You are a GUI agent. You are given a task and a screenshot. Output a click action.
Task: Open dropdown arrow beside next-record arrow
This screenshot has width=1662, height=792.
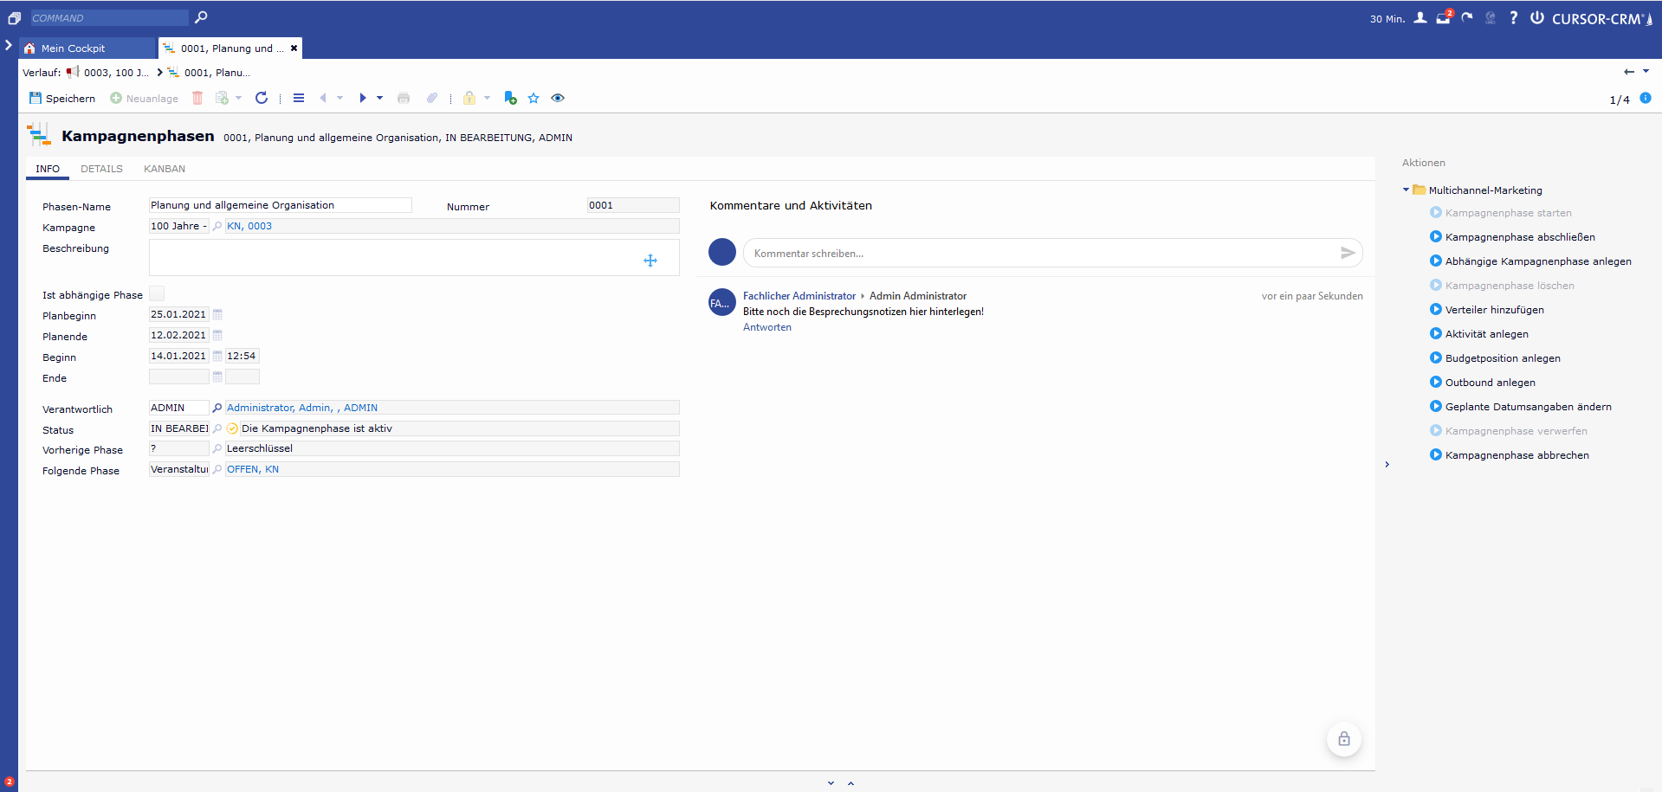tap(380, 99)
